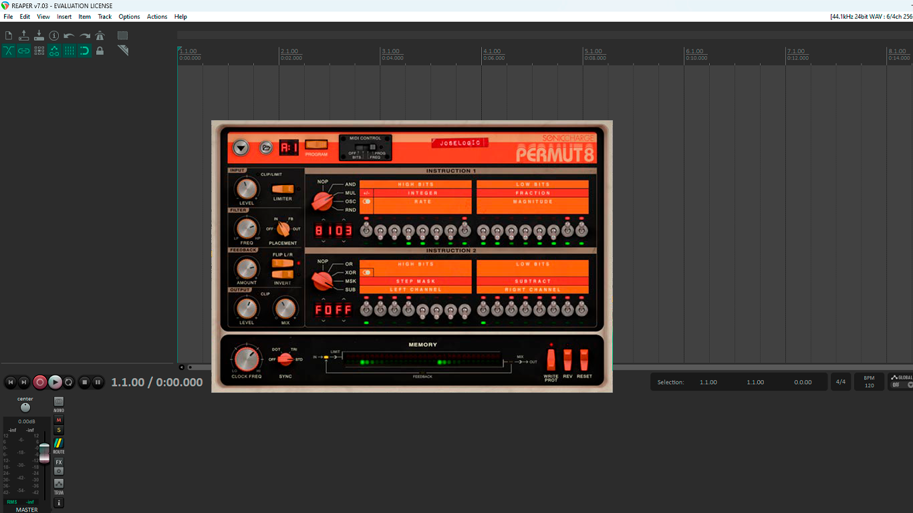Click the Permut8 SYNC rotary knob
This screenshot has width=913, height=513.
[285, 359]
